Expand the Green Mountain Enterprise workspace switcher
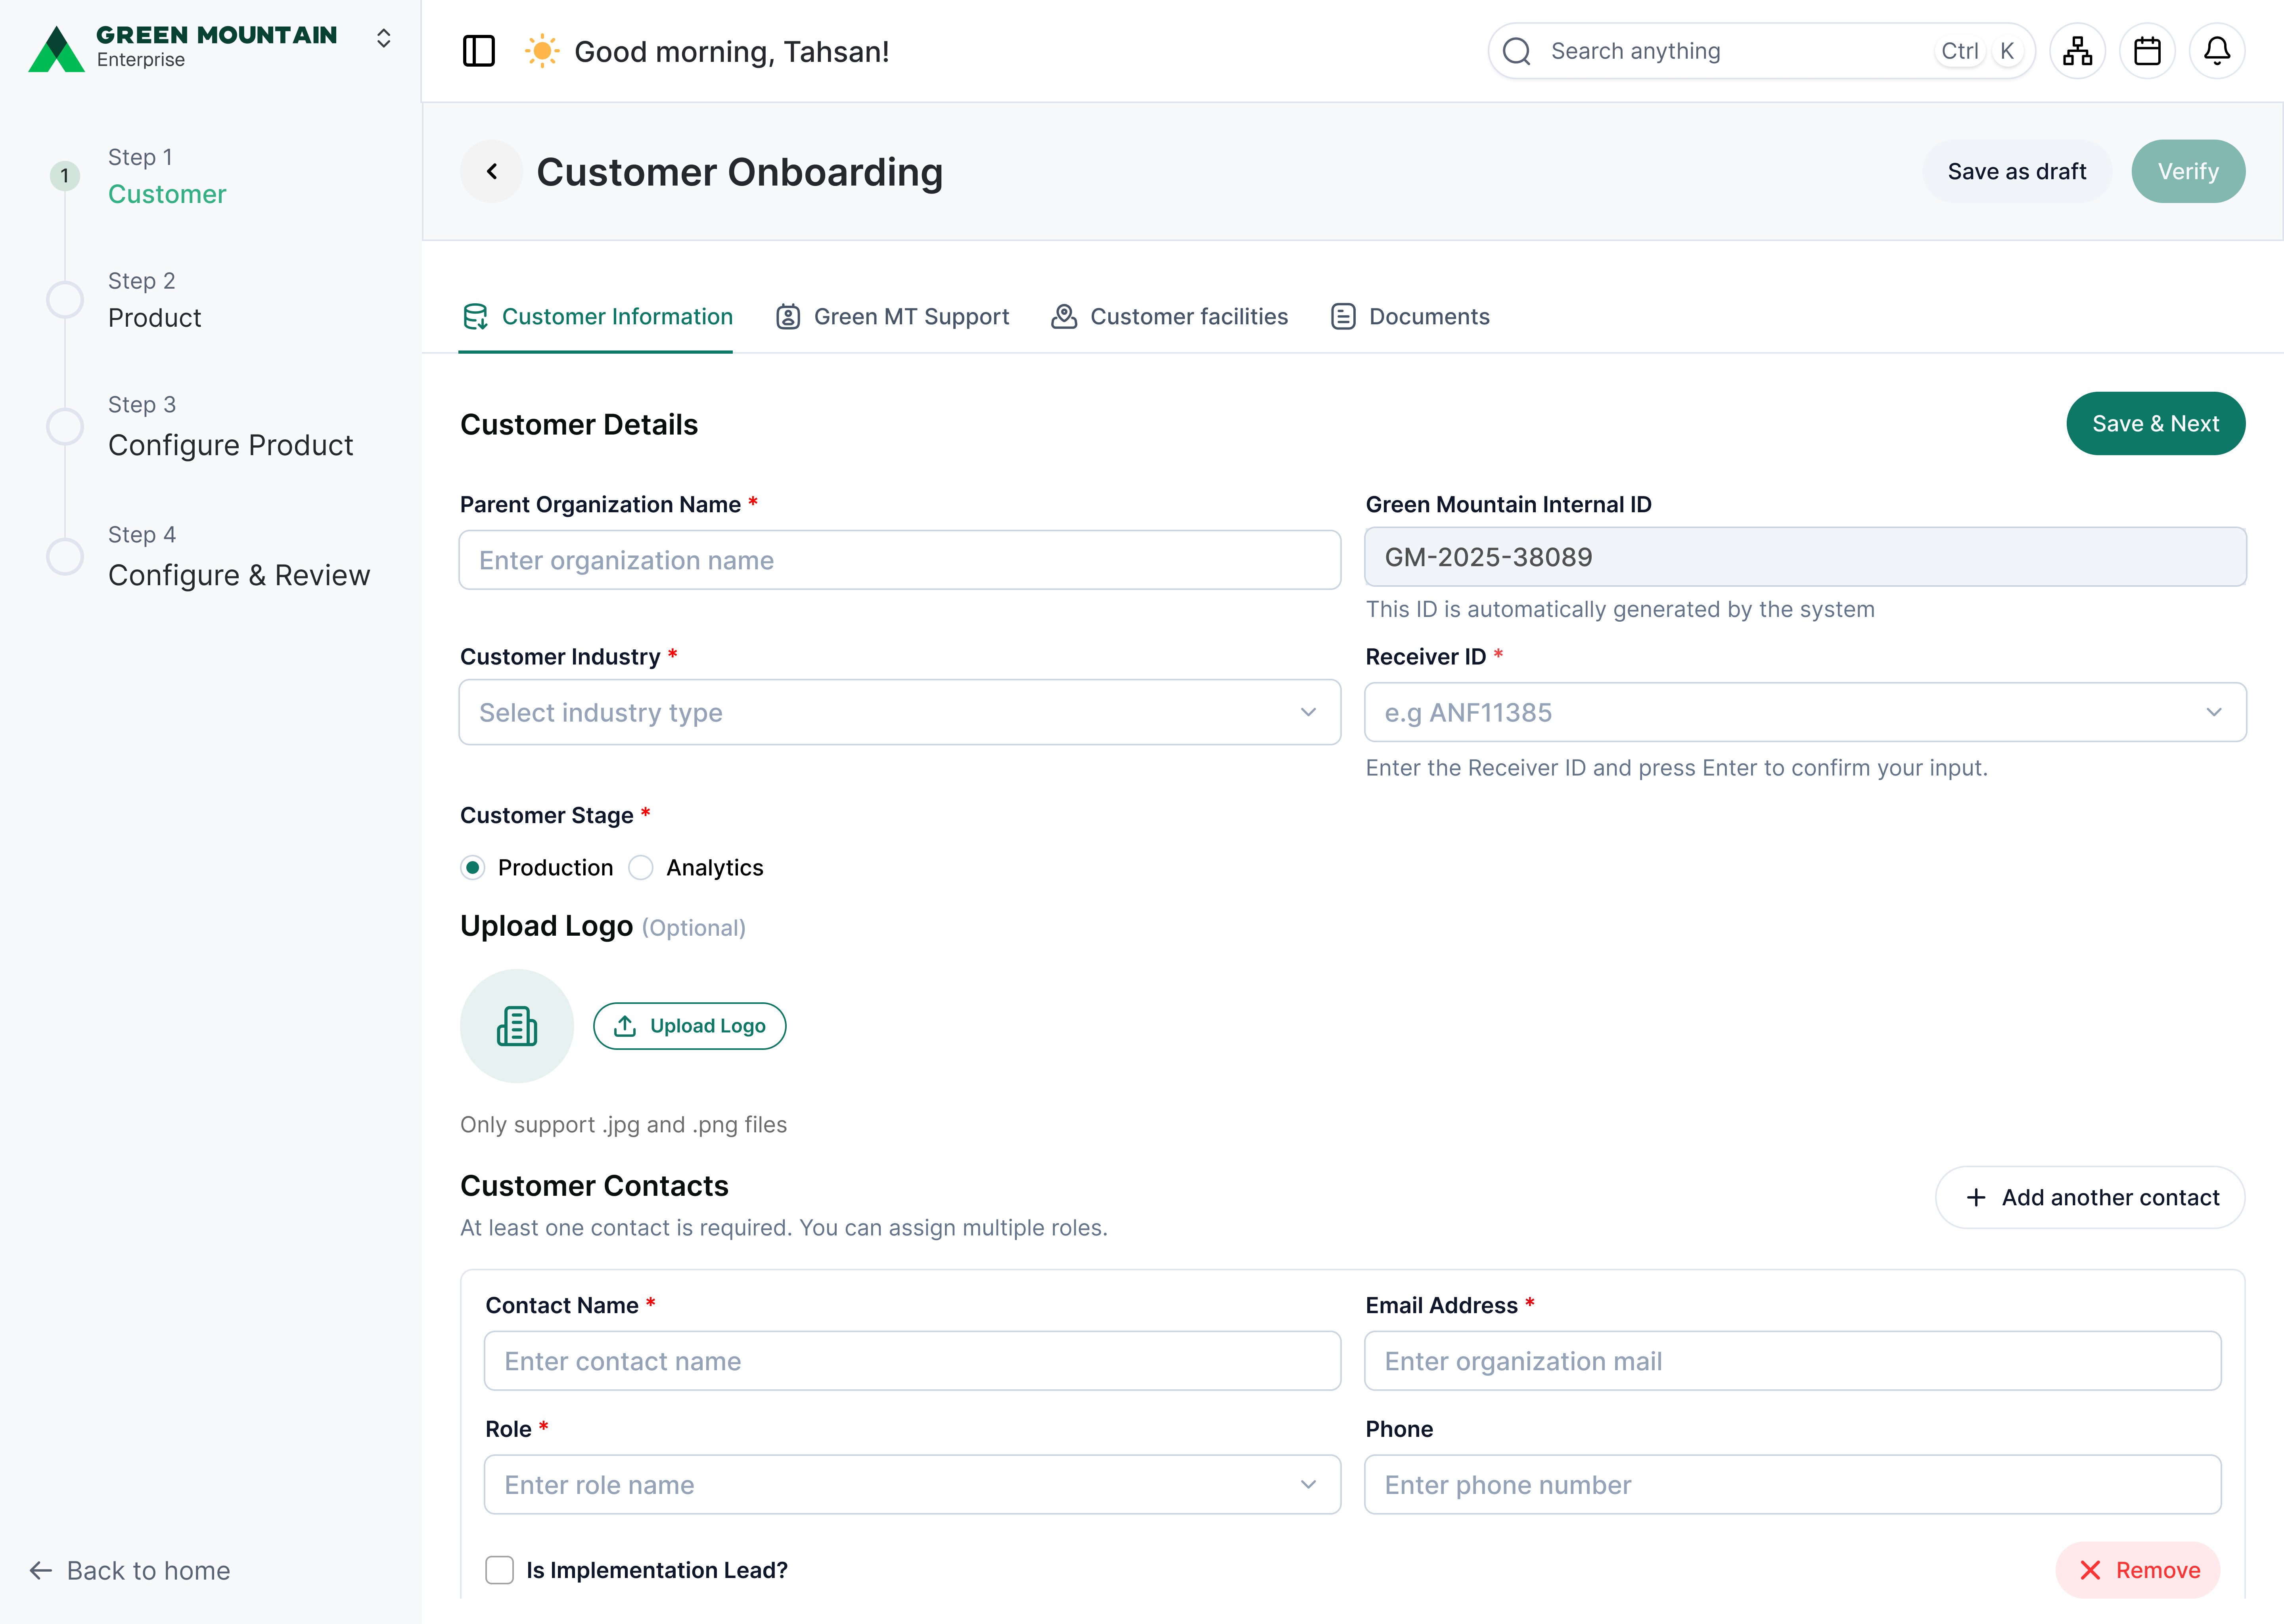The image size is (2284, 1624). [x=384, y=38]
